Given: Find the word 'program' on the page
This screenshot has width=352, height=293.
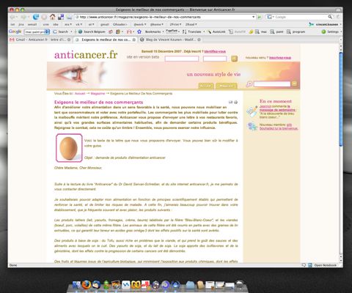Looking at the screenshot, I should pyautogui.click(x=296, y=31).
